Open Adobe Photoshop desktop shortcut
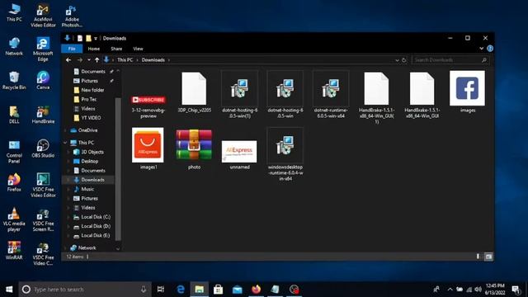This screenshot has height=297, width=528. pos(72,16)
